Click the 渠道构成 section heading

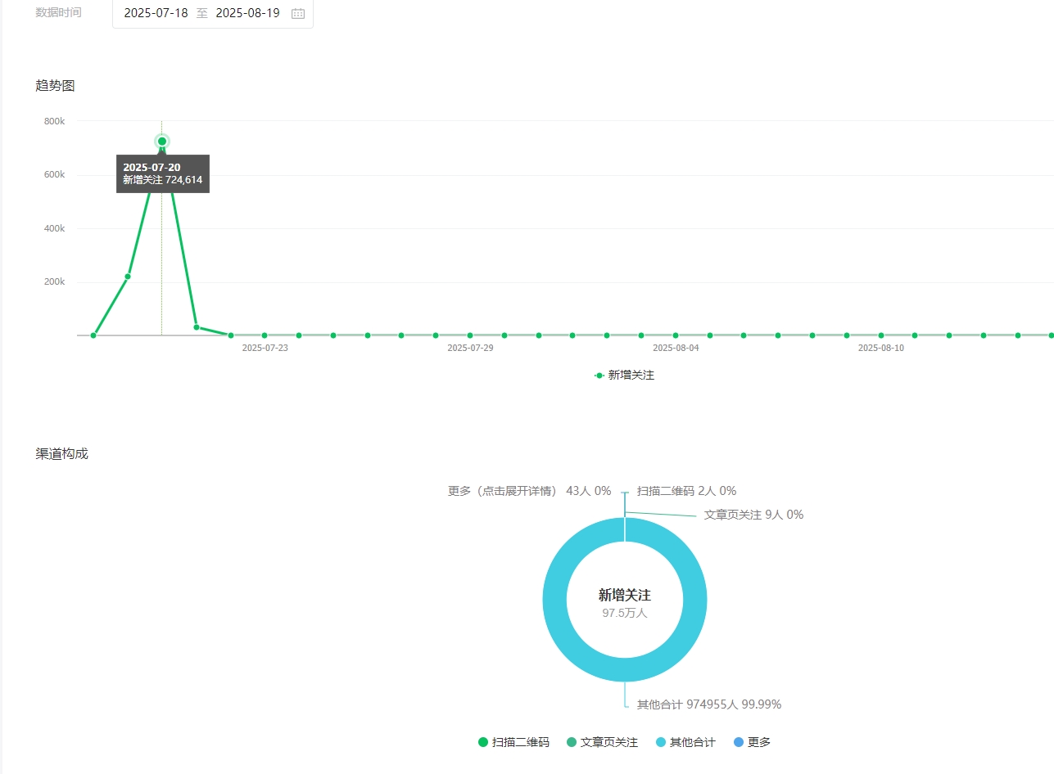click(x=62, y=453)
